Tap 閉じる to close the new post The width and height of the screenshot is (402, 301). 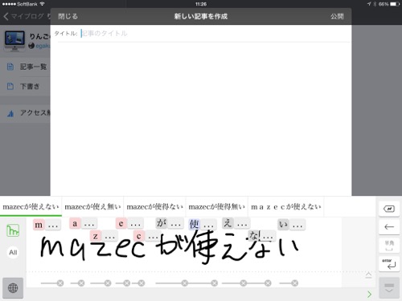pyautogui.click(x=68, y=16)
